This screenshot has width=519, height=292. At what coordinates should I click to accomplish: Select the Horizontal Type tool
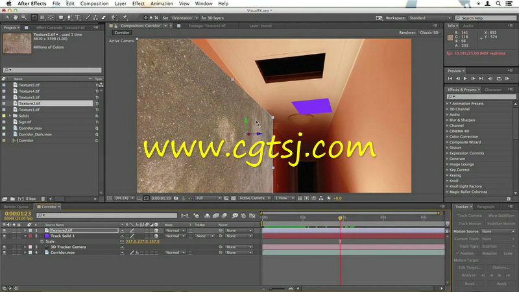77,18
